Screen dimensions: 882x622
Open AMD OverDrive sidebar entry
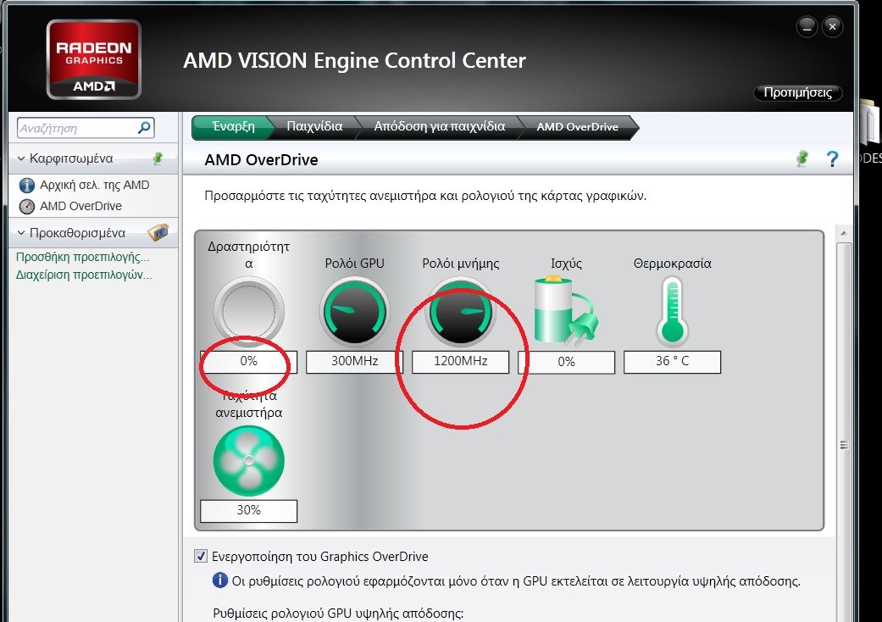80,207
